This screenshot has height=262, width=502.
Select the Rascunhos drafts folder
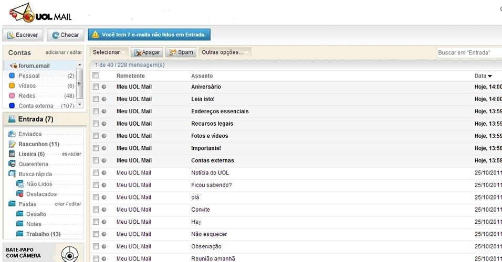[x=38, y=144]
